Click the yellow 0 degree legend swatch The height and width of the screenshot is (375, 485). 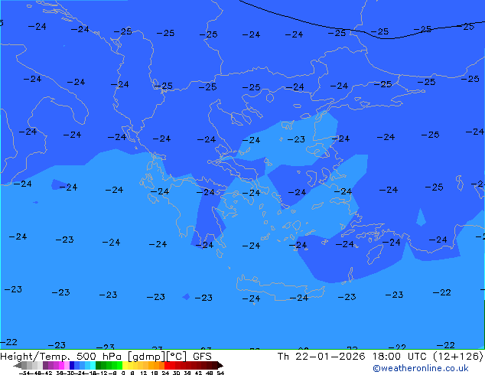pyautogui.click(x=125, y=365)
